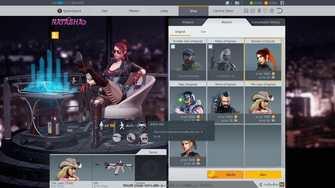
Task: Go to Carnival Store menu
Action: pyautogui.click(x=223, y=11)
